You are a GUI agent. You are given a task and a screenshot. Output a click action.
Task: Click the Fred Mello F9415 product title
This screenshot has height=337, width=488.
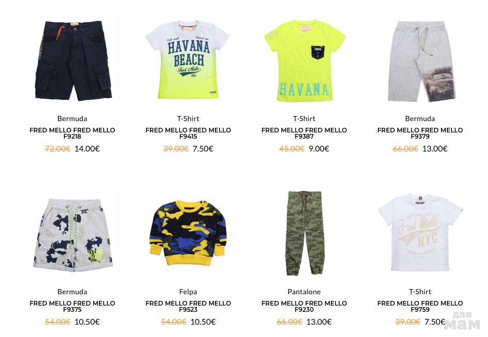click(x=188, y=133)
